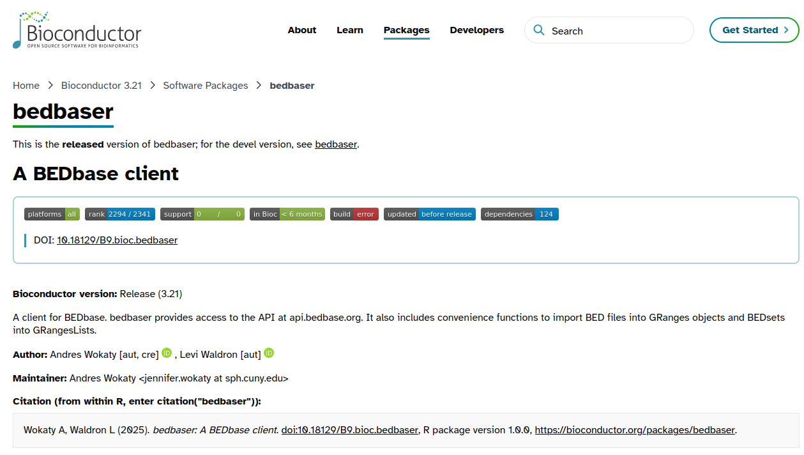Click the A BEDbase client heading

[96, 173]
